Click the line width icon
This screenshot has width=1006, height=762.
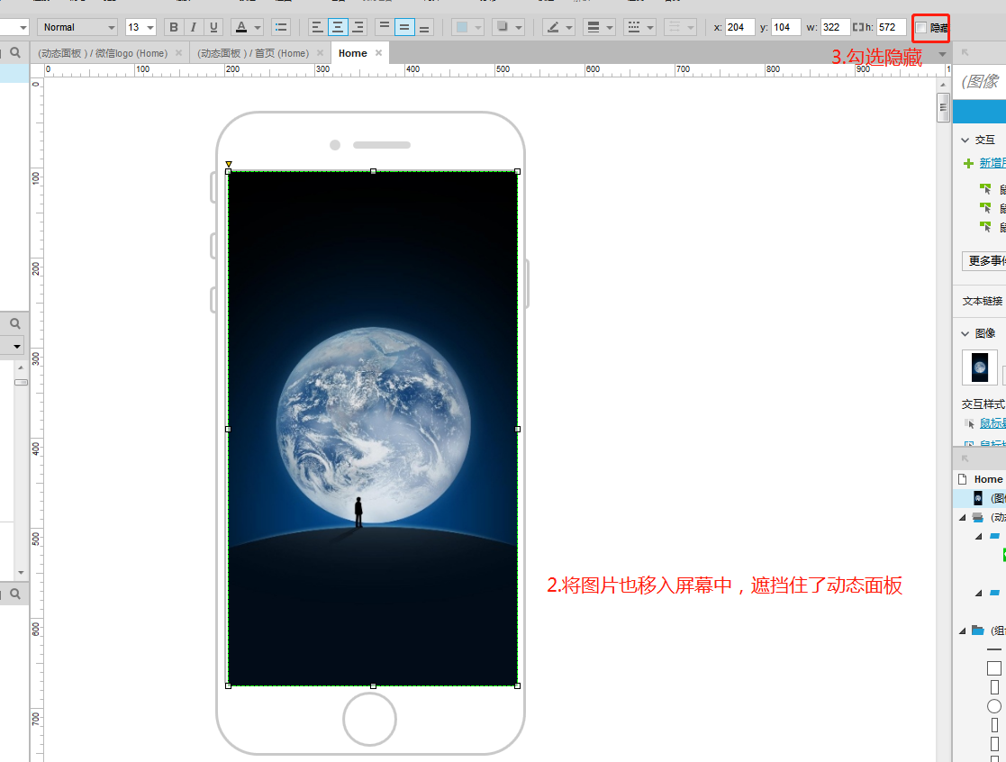(x=594, y=27)
